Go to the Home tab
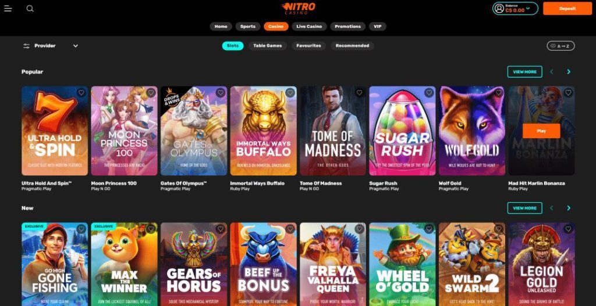The width and height of the screenshot is (596, 306). (x=221, y=27)
